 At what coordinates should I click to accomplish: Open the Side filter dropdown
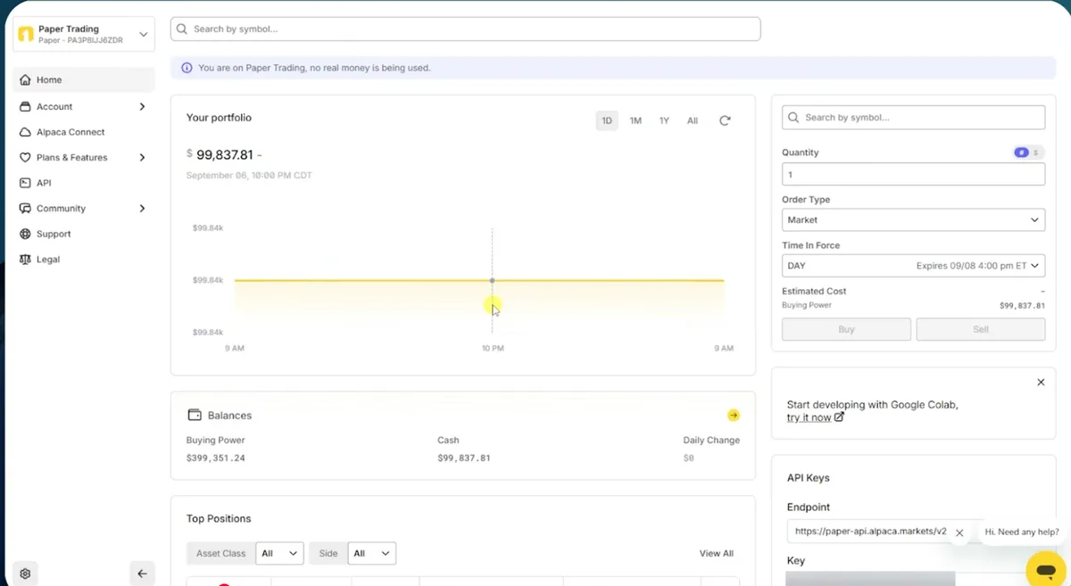(371, 553)
